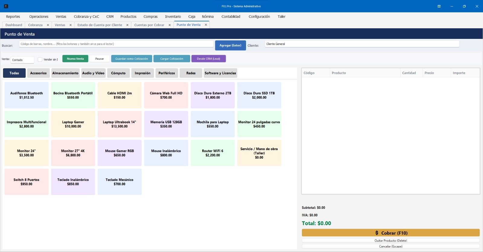The height and width of the screenshot is (252, 483).
Task: Filter products by Almacenamiento
Action: click(x=65, y=73)
